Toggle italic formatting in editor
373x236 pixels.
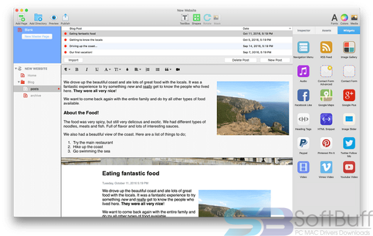tap(86, 70)
